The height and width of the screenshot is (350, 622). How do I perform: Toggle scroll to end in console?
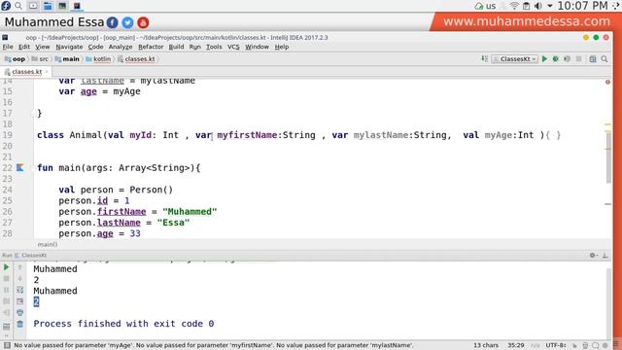click(20, 301)
